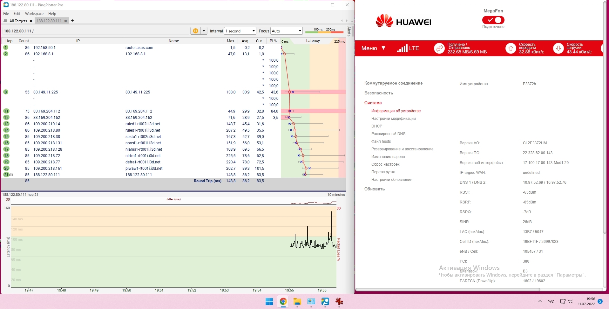Open the DHCP settings link
Screen dimensions: 609x309
(x=377, y=126)
